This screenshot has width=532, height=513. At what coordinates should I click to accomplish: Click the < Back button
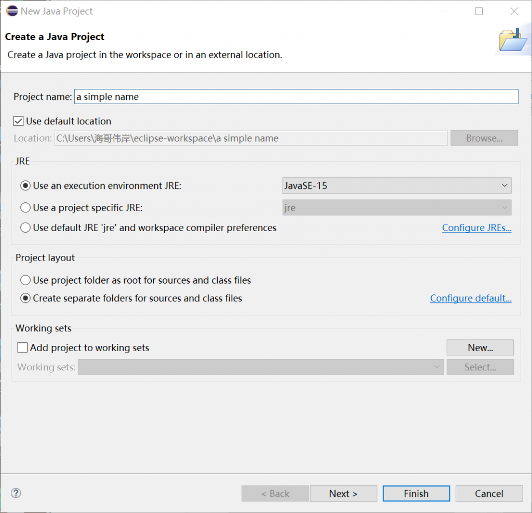pyautogui.click(x=275, y=493)
